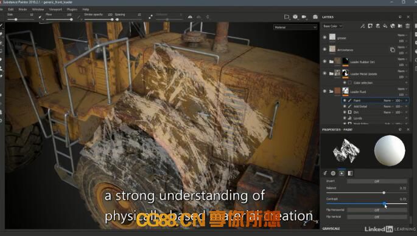This screenshot has height=236, width=417.
Task: Adjust the Flow slider
Action: tap(59, 19)
